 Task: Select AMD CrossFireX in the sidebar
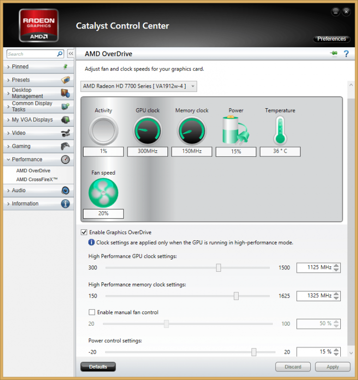37,179
